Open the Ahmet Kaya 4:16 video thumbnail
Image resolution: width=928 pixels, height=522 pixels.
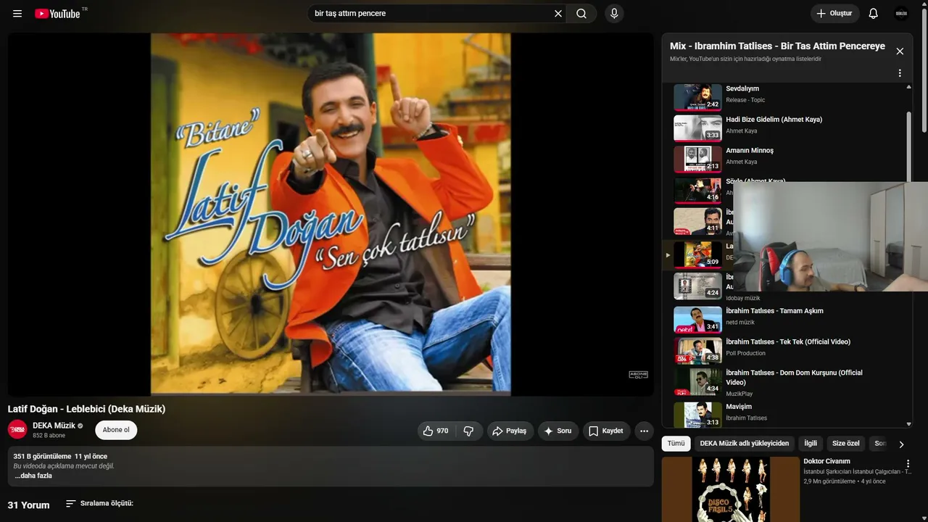click(x=697, y=191)
